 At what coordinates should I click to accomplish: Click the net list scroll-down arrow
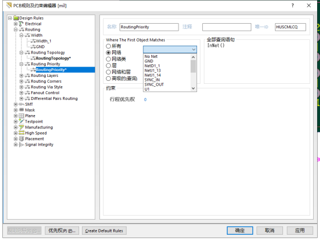pos(194,88)
